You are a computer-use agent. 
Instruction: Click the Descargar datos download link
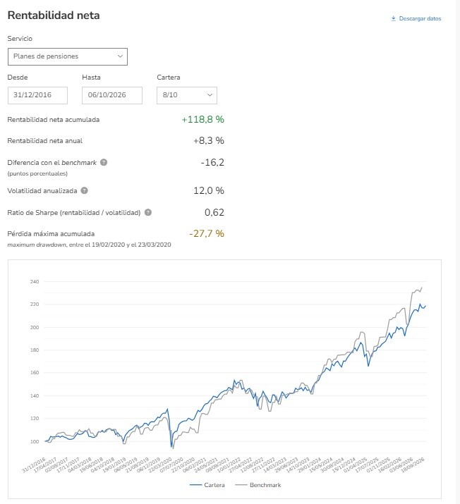pyautogui.click(x=416, y=18)
